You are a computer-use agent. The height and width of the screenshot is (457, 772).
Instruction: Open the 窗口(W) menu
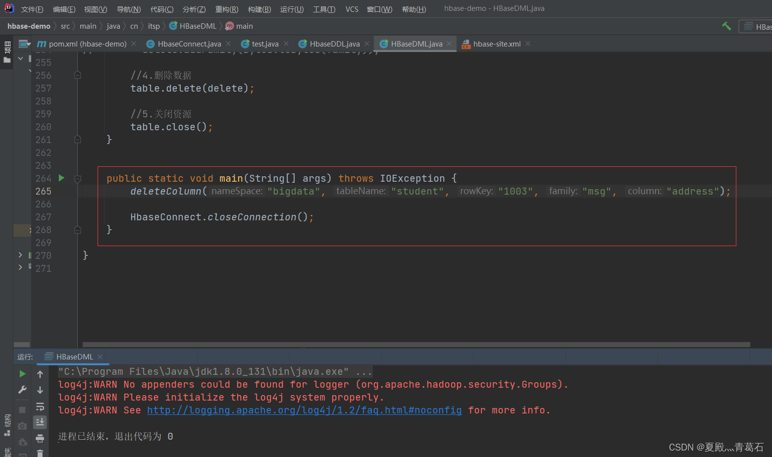380,9
